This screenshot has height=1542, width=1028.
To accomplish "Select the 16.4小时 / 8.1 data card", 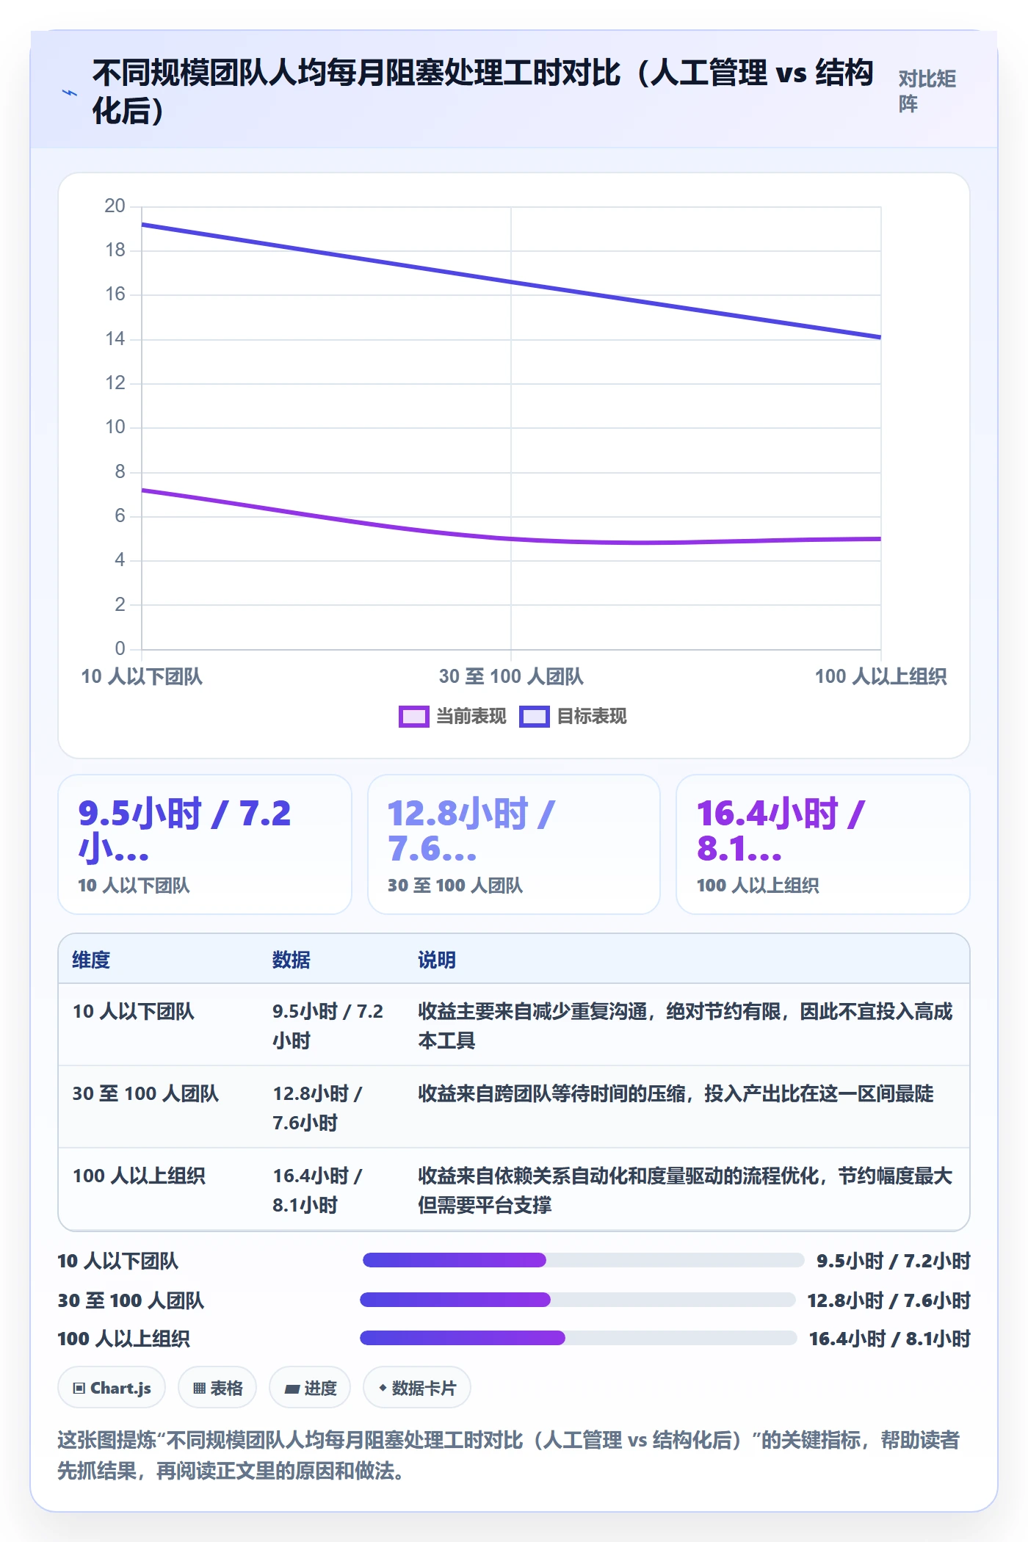I will pyautogui.click(x=823, y=844).
